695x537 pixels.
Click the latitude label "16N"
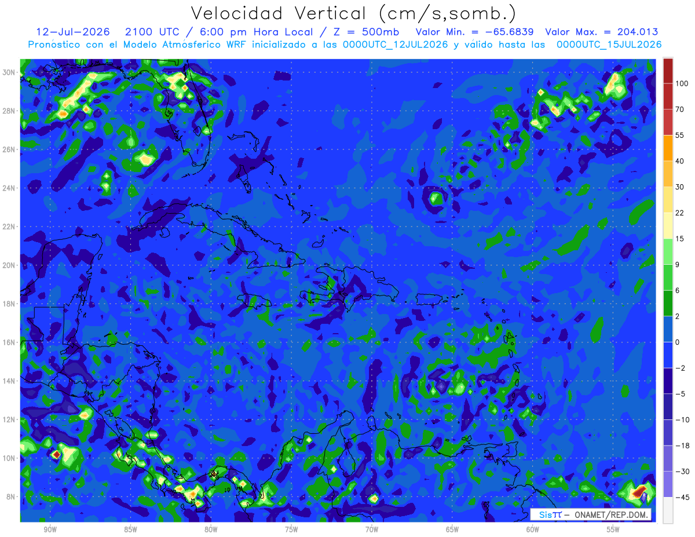point(8,342)
